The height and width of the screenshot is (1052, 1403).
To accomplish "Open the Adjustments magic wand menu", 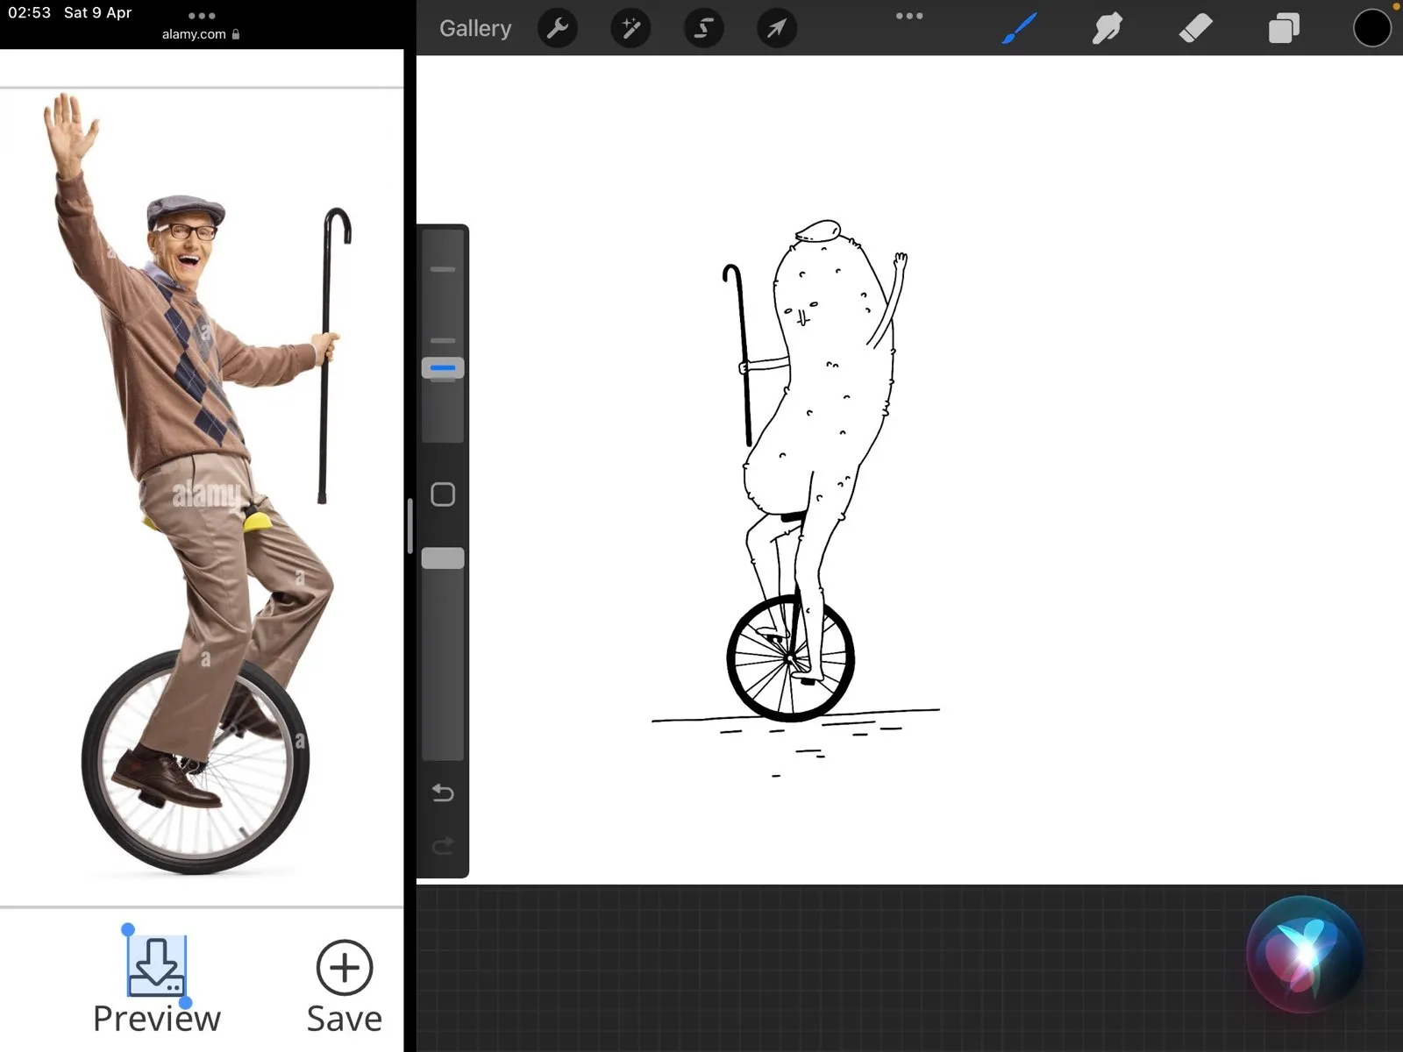I will pos(630,29).
